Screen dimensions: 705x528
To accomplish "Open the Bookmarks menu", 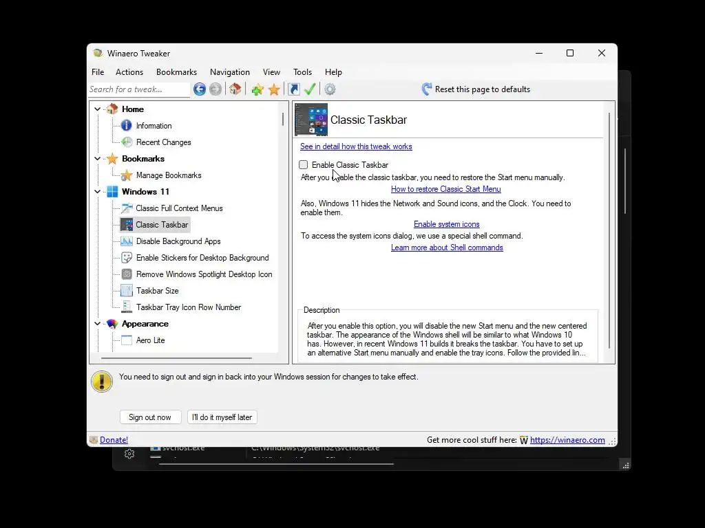I will pos(176,71).
